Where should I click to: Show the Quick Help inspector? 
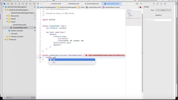click(161, 4)
